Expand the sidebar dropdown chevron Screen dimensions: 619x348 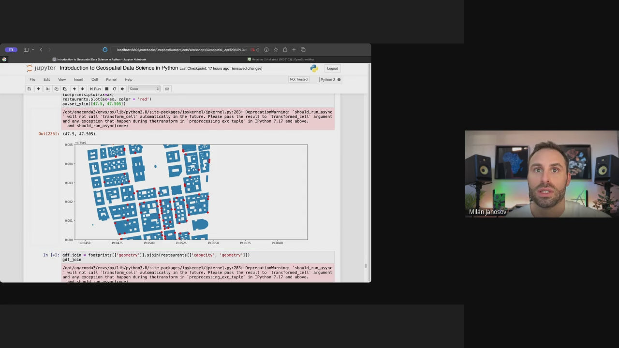(x=33, y=50)
